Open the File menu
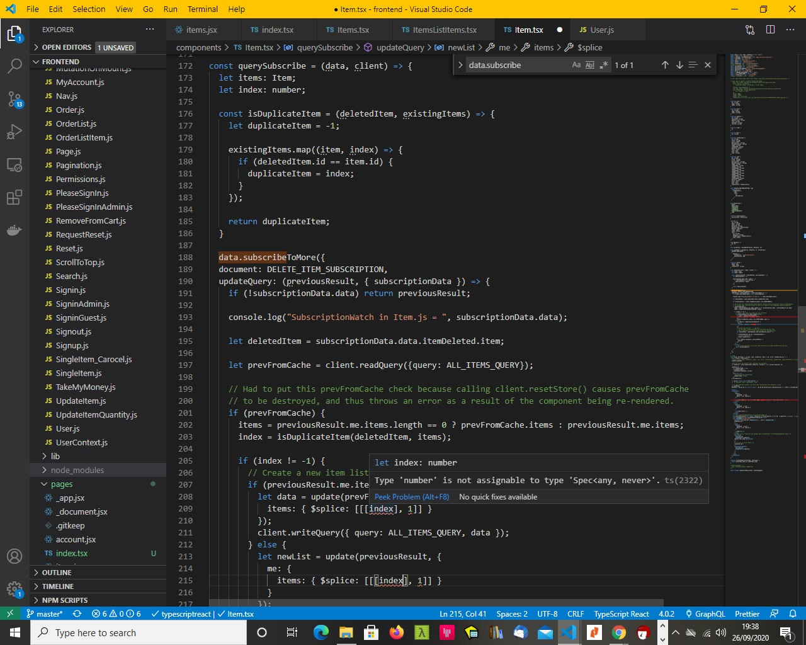 click(x=33, y=9)
